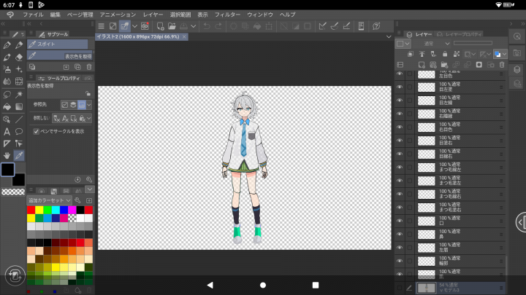The image size is (526, 295).
Task: Click the Open file folder icon
Action: coord(171,27)
